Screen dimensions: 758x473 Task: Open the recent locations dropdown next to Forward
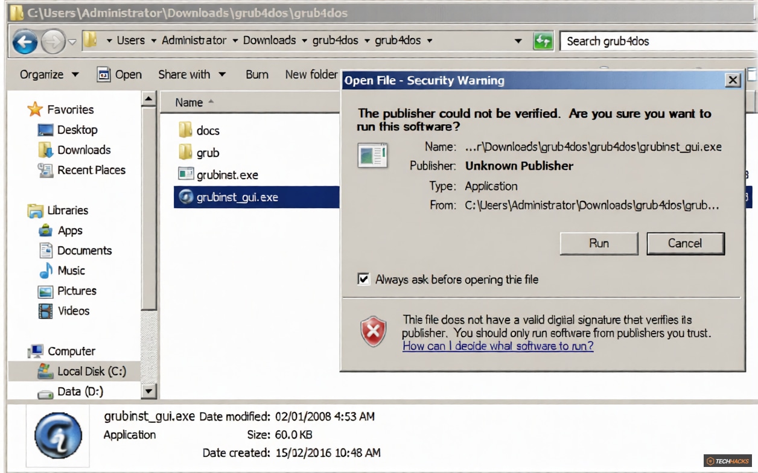pyautogui.click(x=72, y=42)
